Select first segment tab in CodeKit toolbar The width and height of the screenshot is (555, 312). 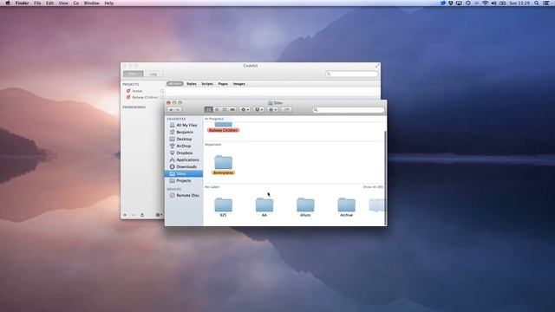(134, 74)
